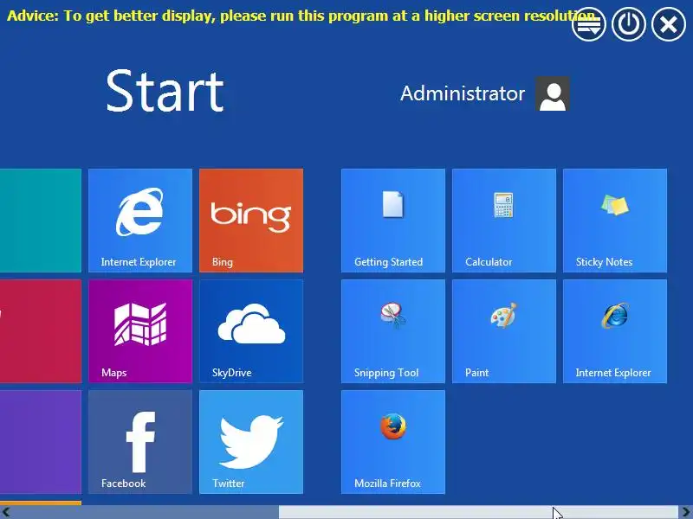
Task: Open the desktop Internet Explorer tile beside Paint
Action: (615, 331)
